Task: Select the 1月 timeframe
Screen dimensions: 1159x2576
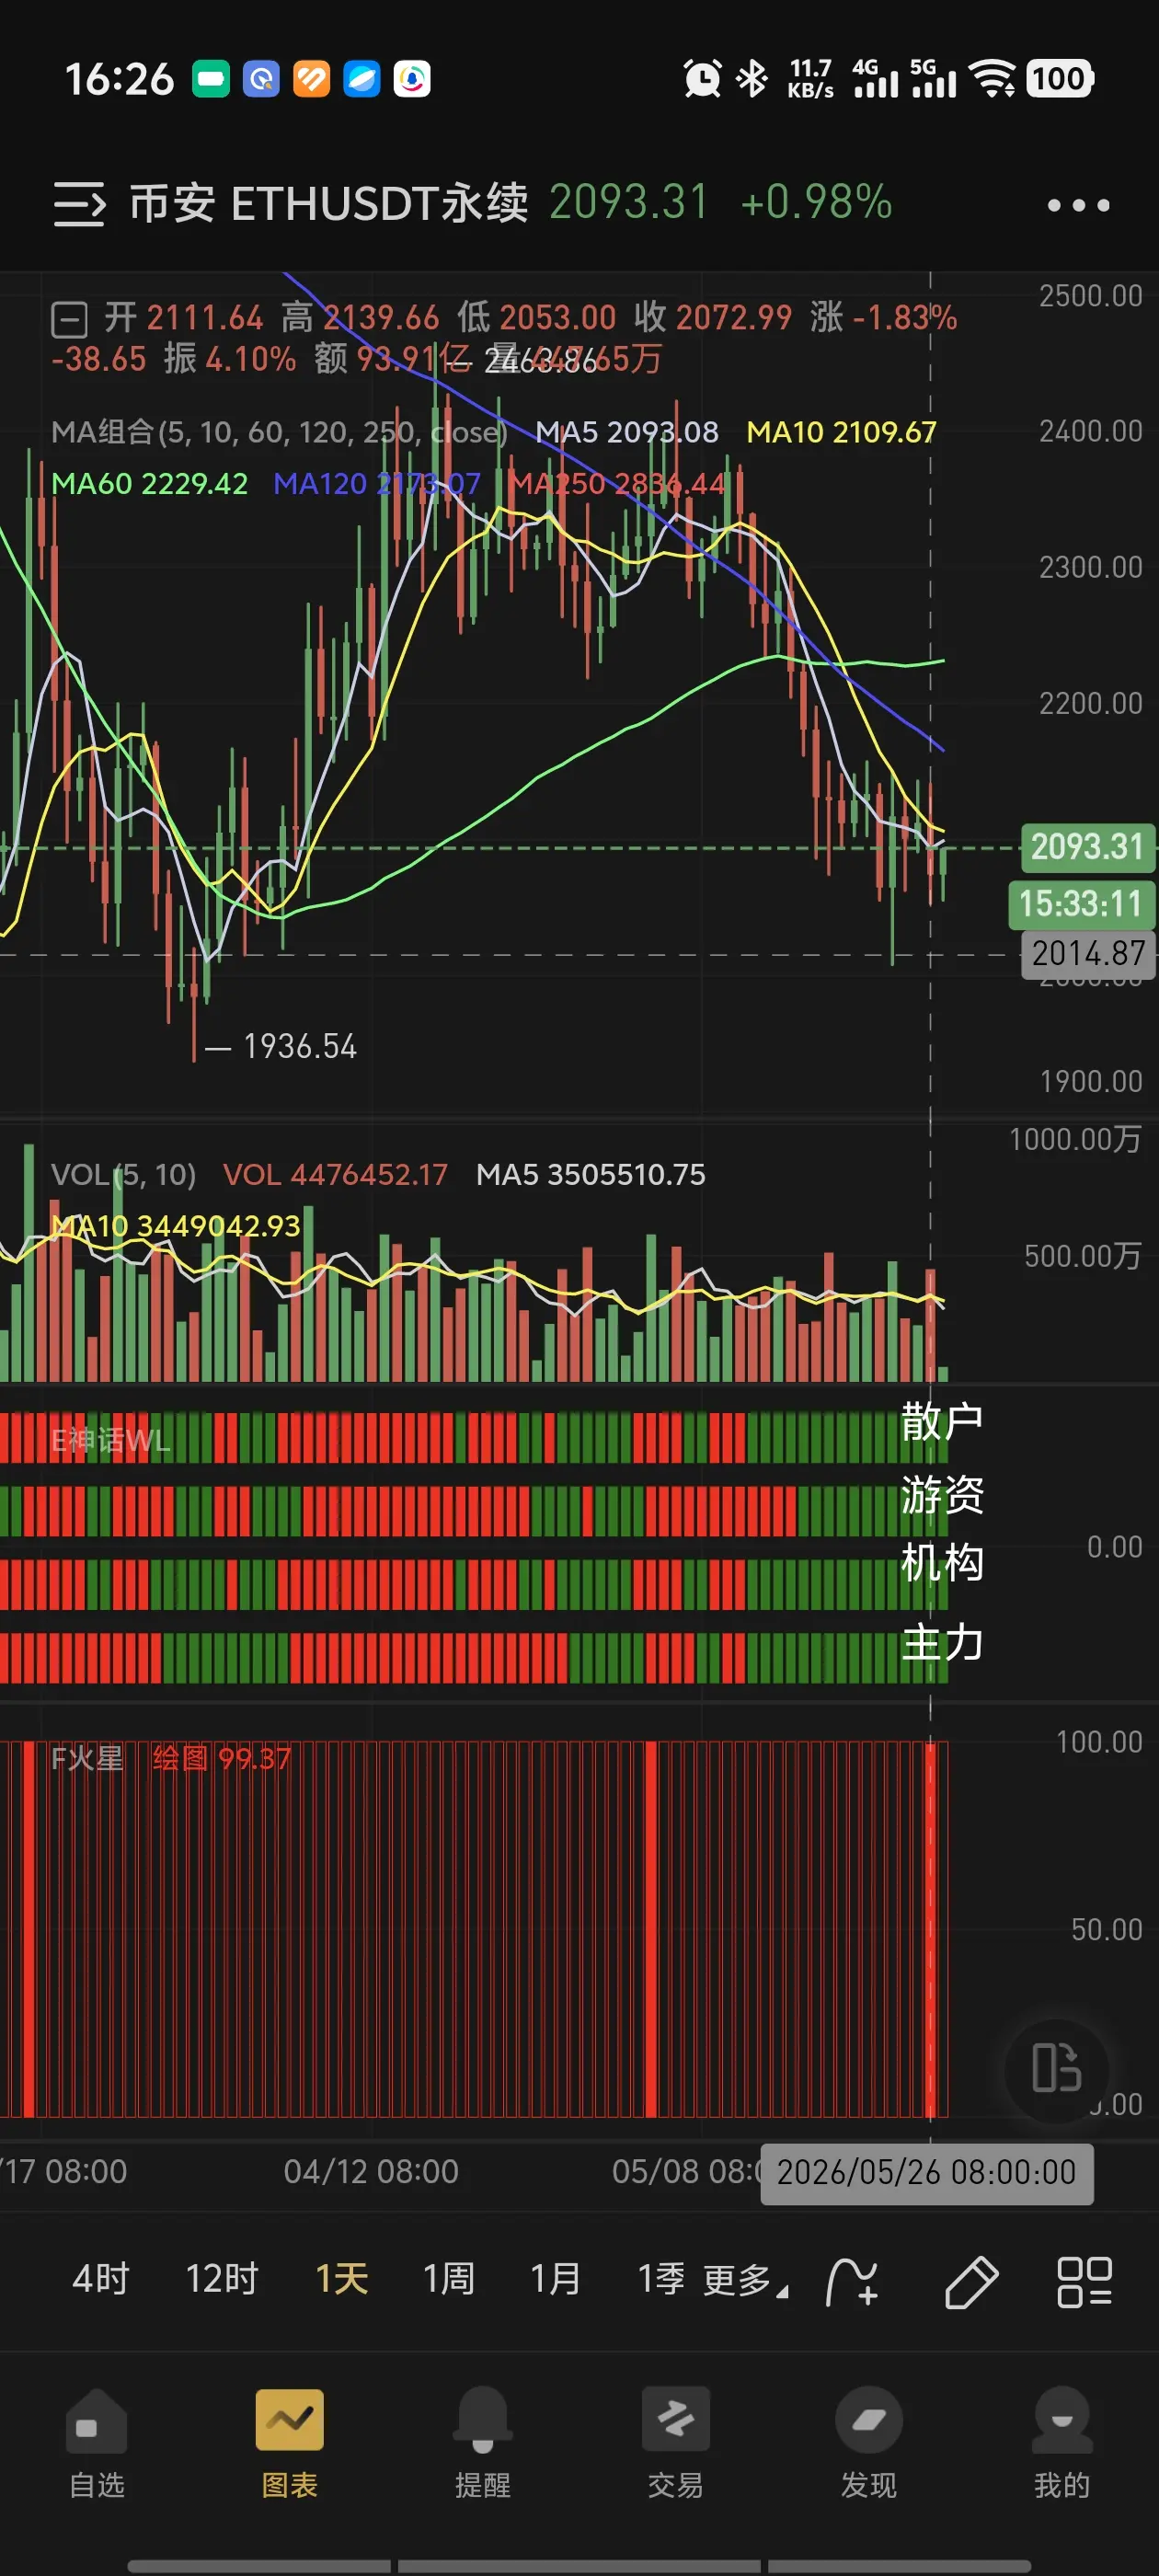Action: tap(556, 2279)
